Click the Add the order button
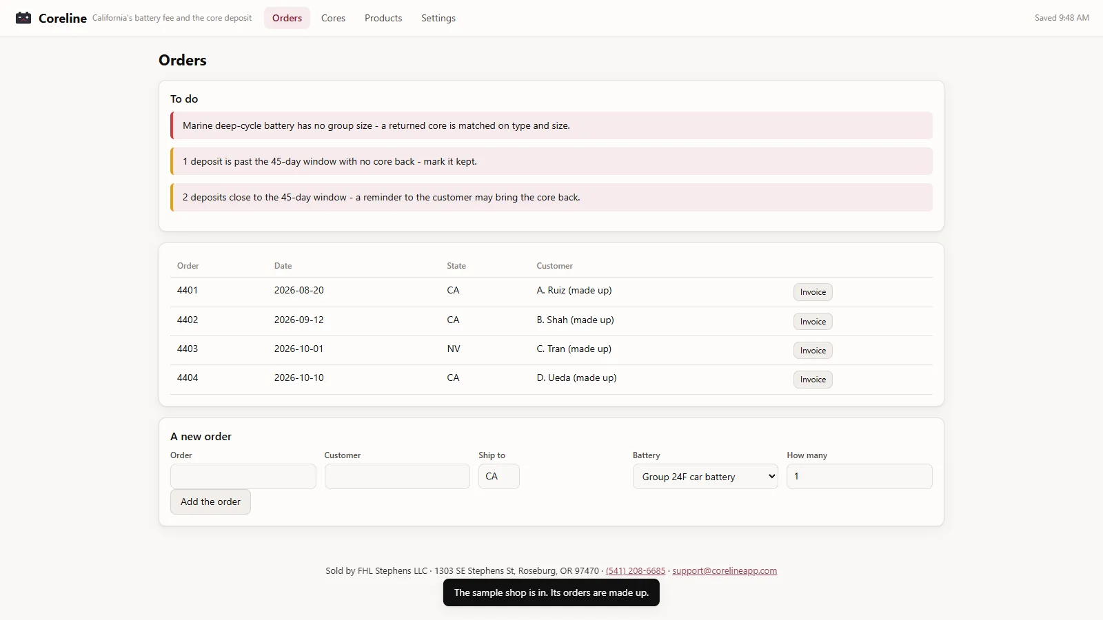Screen dimensions: 1103x620 click(x=210, y=502)
